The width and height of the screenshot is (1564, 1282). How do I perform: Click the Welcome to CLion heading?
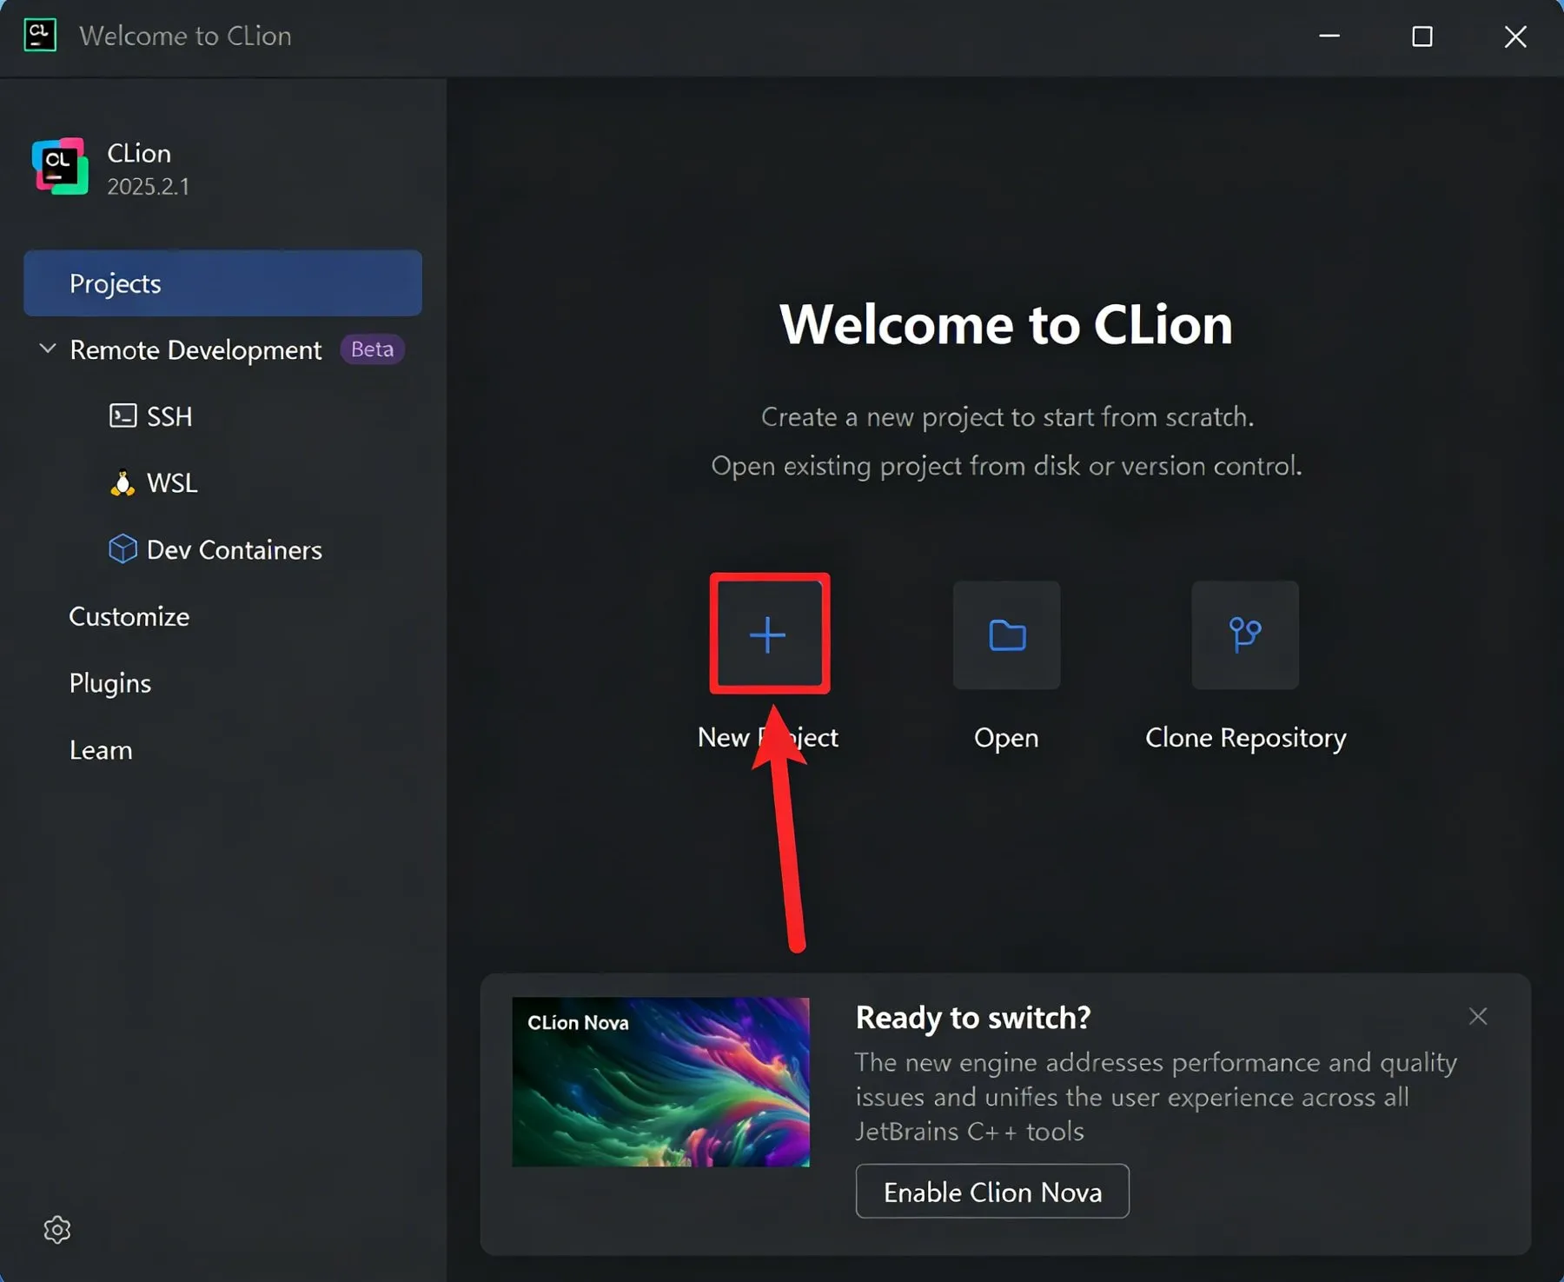tap(1006, 324)
